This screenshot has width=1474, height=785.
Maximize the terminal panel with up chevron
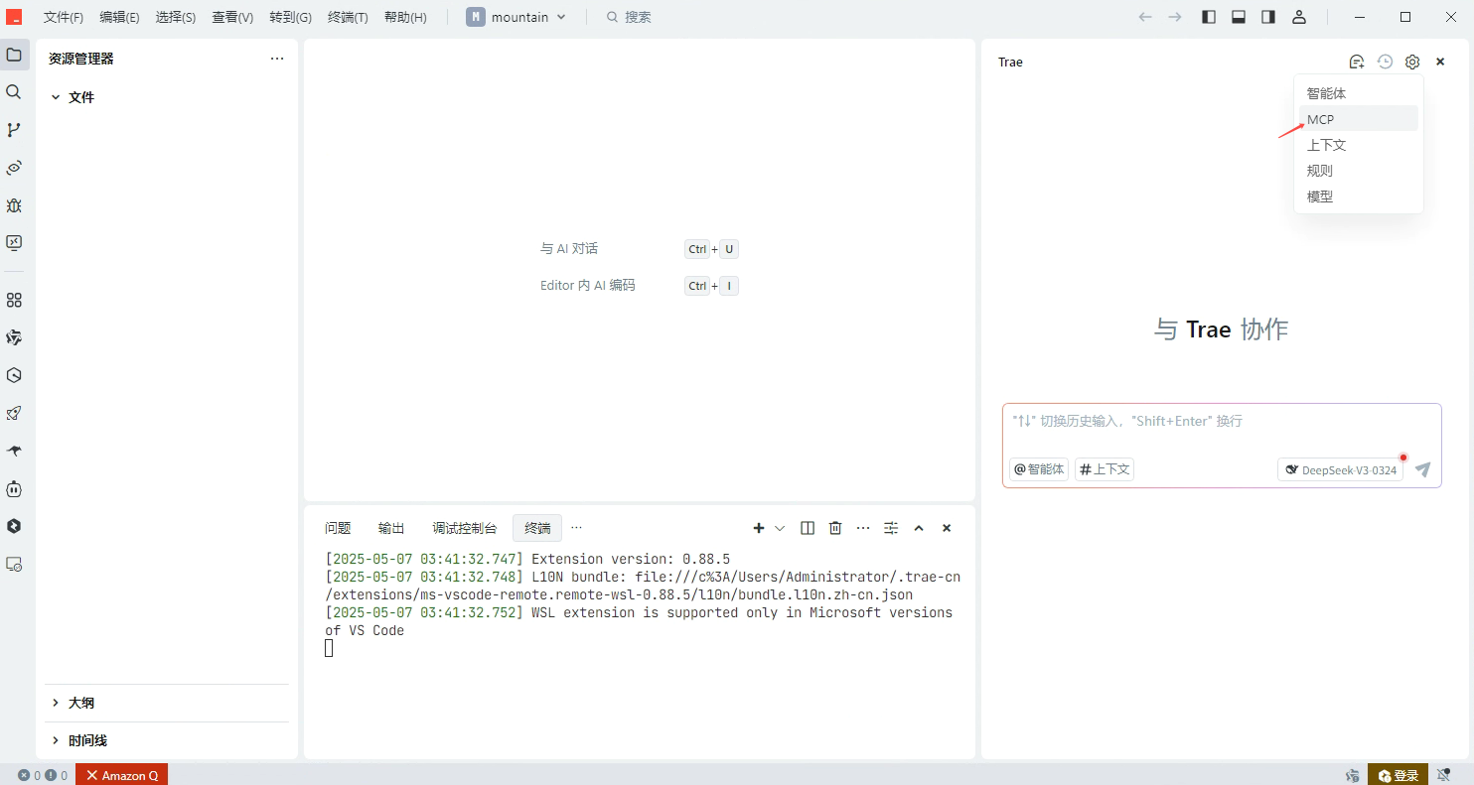919,528
